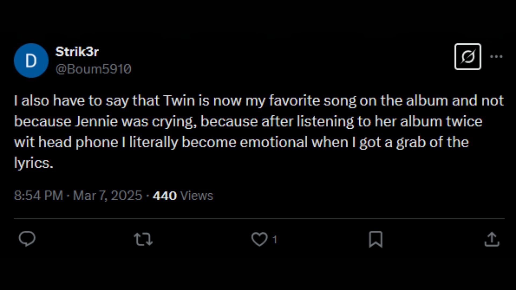Click the @Boum5910 handle
The height and width of the screenshot is (290, 516).
[x=93, y=69]
